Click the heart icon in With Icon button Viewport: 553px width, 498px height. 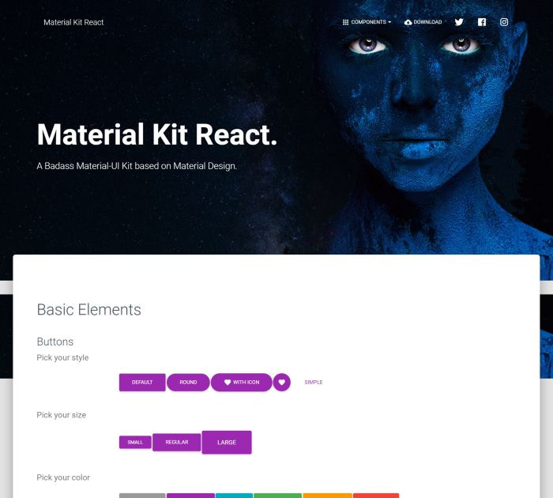click(228, 383)
